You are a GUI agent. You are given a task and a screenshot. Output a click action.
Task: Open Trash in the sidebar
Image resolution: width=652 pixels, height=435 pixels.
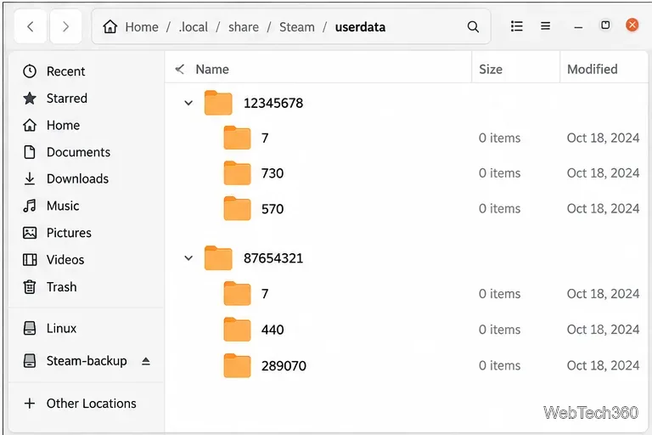coord(61,287)
